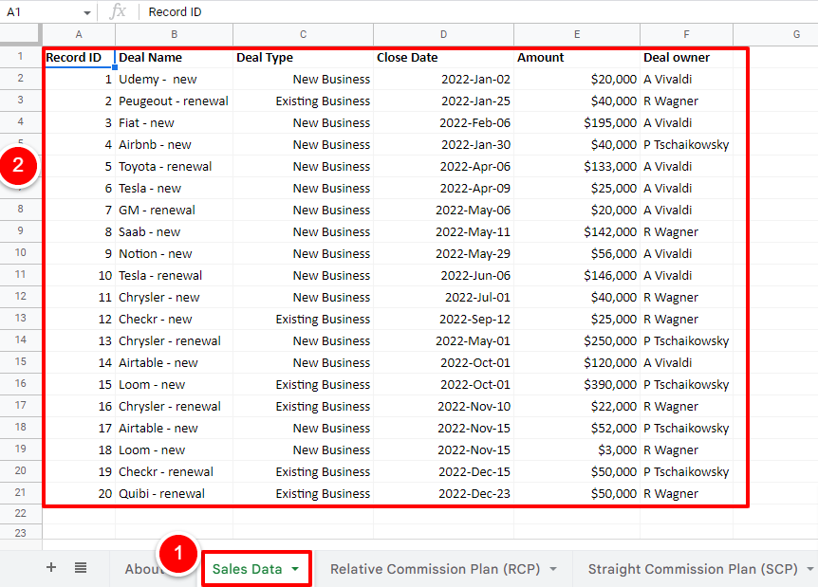Image resolution: width=818 pixels, height=587 pixels.
Task: Open the name box dropdown arrow
Action: [x=86, y=12]
